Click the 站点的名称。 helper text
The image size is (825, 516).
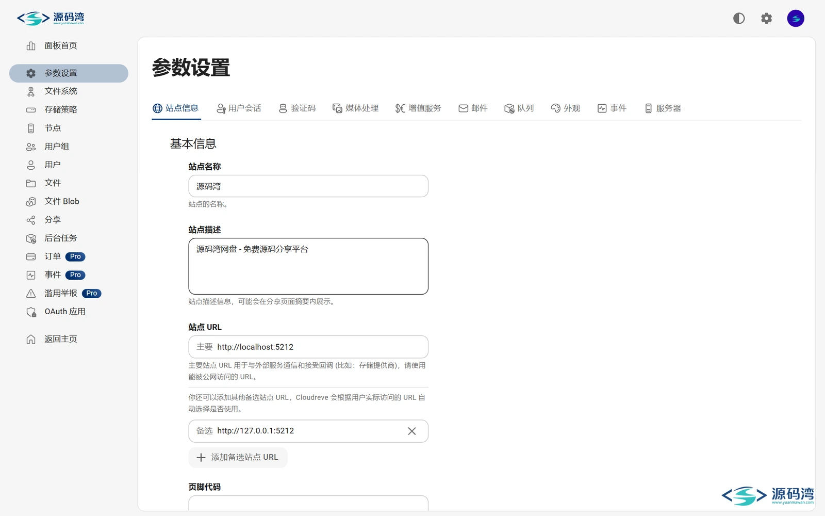click(x=209, y=204)
